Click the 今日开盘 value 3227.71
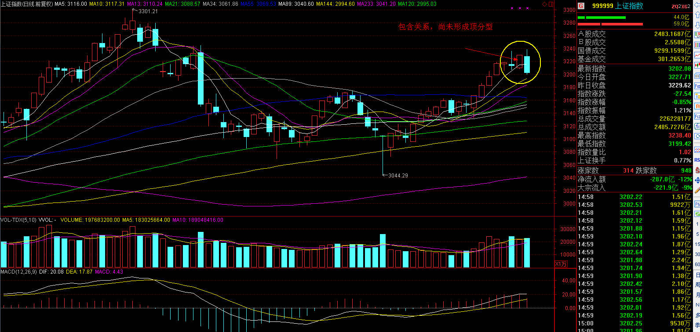 (680, 77)
